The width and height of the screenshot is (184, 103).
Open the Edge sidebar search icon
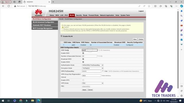[181, 16]
